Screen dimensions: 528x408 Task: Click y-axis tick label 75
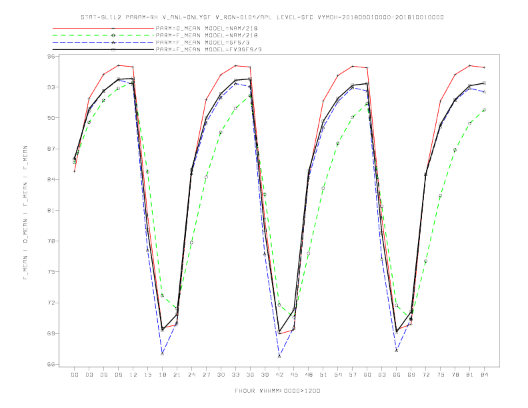point(51,272)
